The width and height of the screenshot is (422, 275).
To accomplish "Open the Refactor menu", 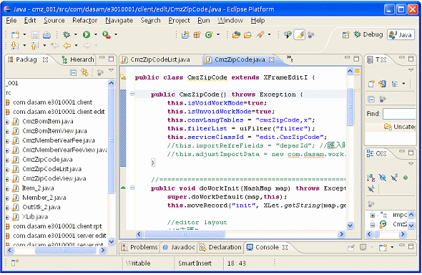I will 85,21.
